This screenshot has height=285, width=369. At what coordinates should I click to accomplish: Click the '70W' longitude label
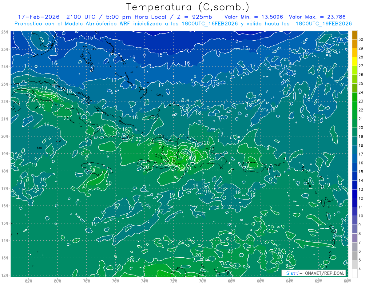[202, 281]
